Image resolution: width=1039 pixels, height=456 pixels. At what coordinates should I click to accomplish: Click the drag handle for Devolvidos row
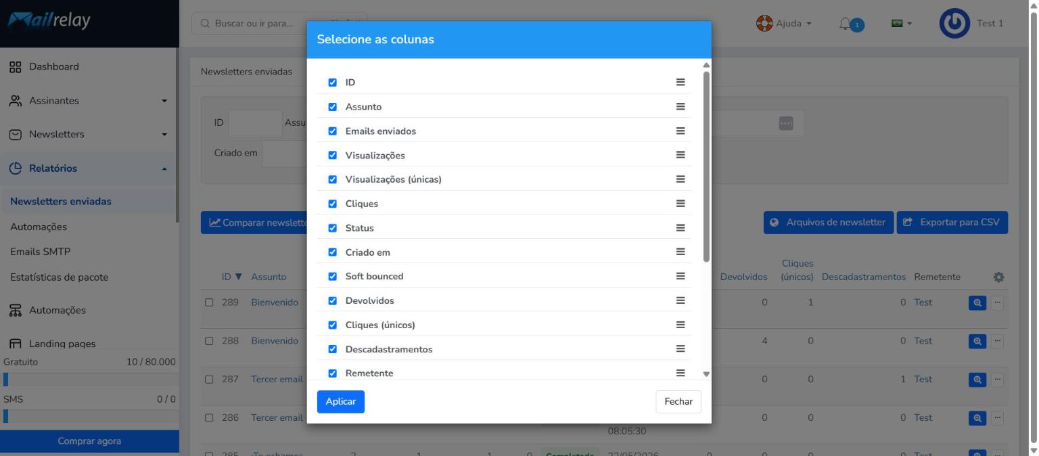coord(680,300)
